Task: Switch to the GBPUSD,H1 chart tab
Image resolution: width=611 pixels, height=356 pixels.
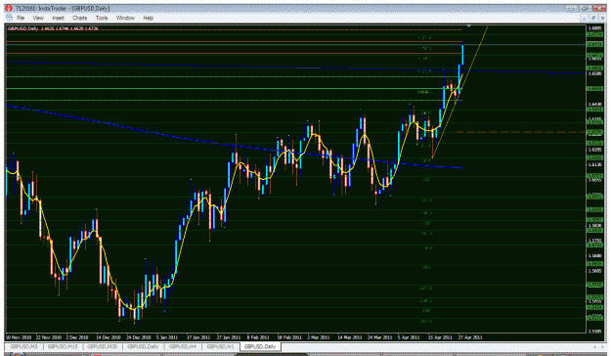Action: [x=220, y=346]
